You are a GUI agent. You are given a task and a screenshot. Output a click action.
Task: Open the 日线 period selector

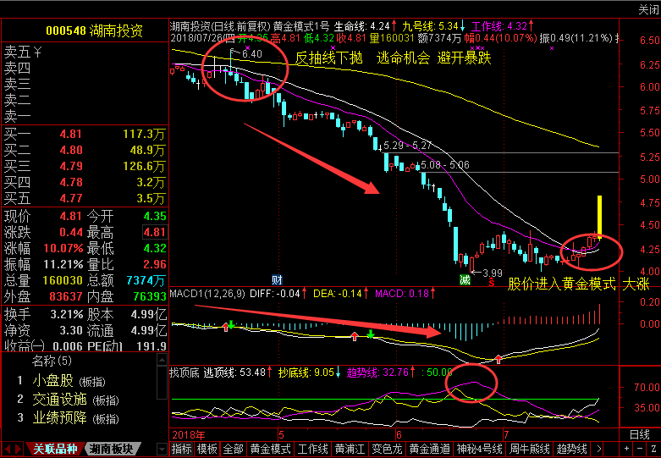pyautogui.click(x=639, y=434)
